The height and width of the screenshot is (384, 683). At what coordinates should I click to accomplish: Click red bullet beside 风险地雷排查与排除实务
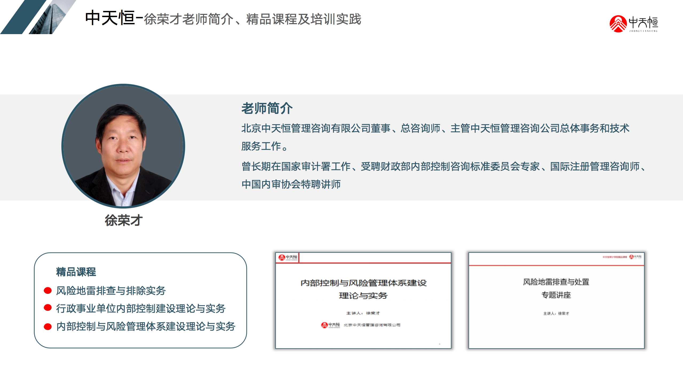click(x=48, y=291)
